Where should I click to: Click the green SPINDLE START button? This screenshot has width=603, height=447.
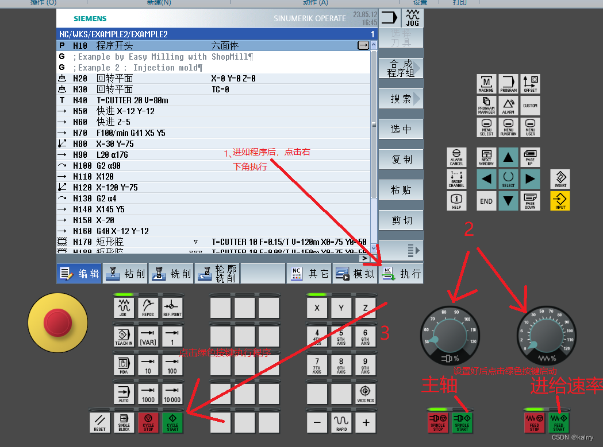462,423
